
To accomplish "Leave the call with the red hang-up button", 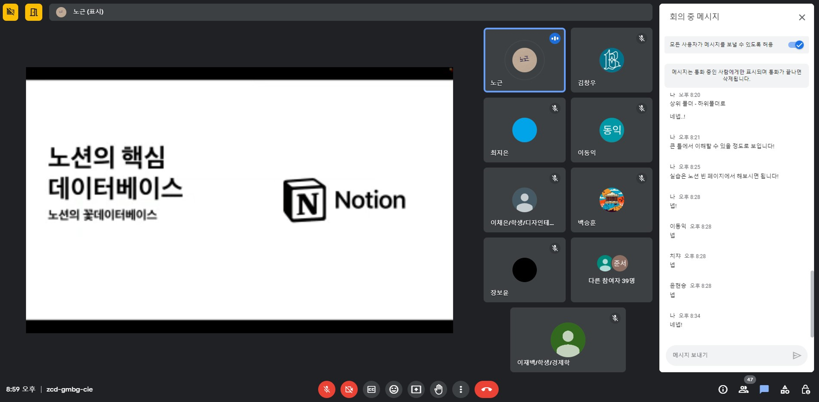I will coord(486,389).
